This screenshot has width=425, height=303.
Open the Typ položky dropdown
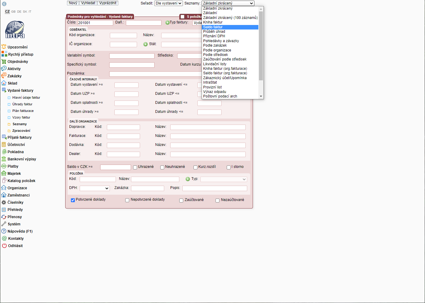click(223, 179)
